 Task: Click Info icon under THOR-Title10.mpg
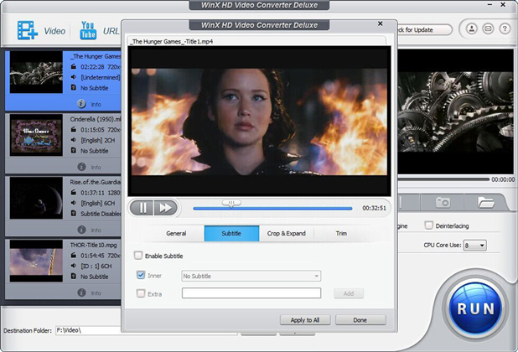[x=81, y=292]
